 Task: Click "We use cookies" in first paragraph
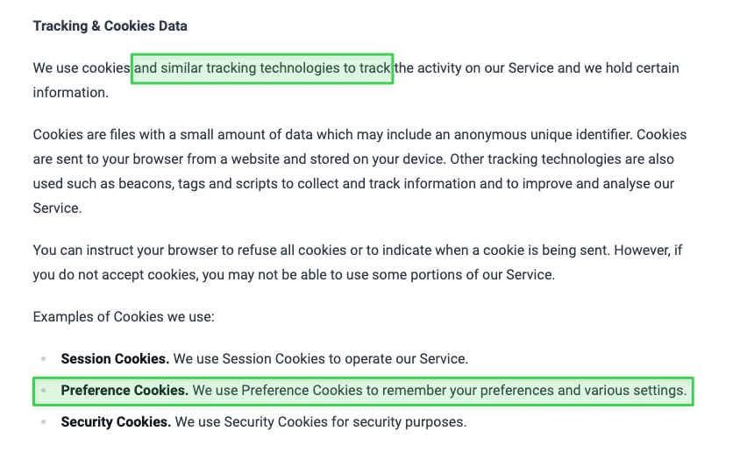pos(81,68)
